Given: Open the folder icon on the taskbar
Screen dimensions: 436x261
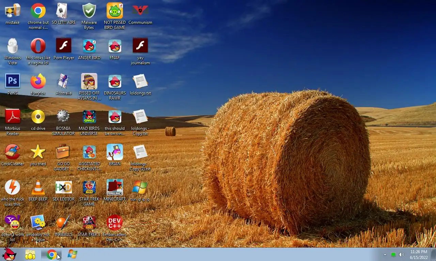Looking at the screenshot, I should [x=30, y=255].
